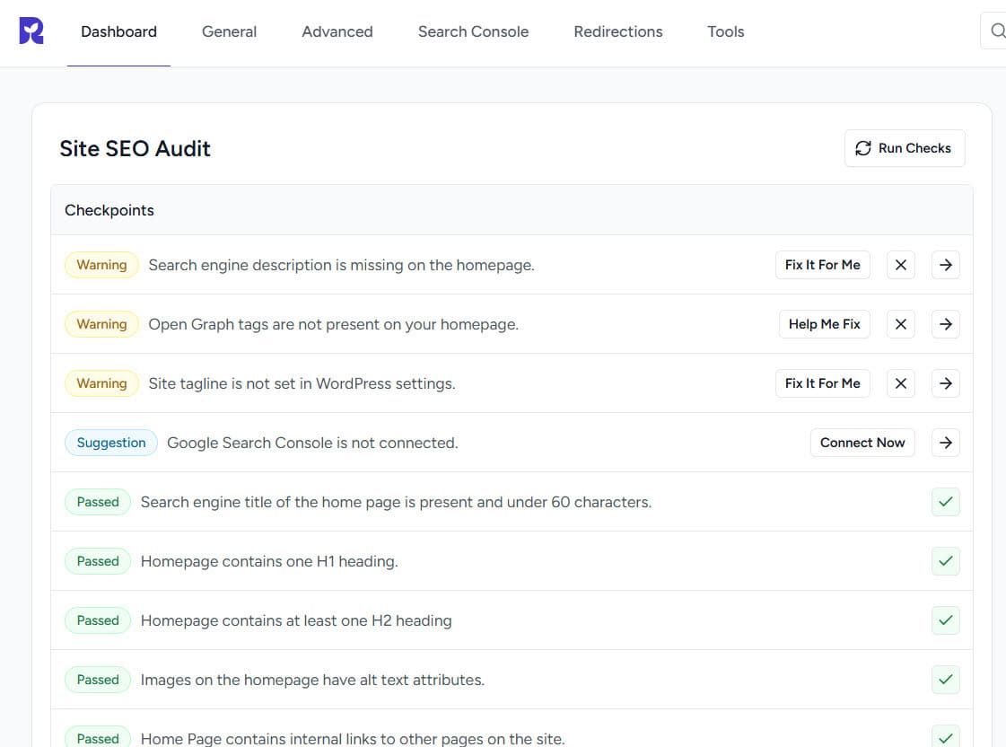Image resolution: width=1006 pixels, height=747 pixels.
Task: Click Connect Now for Google Search Console
Action: pos(862,443)
